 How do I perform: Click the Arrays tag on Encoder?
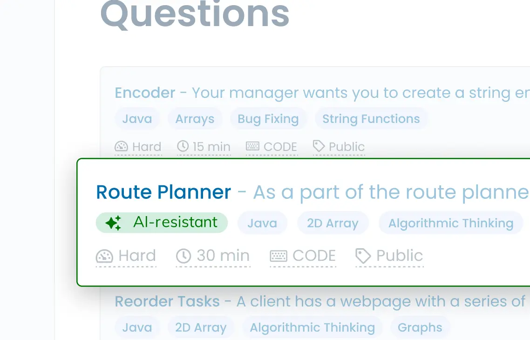[195, 119]
